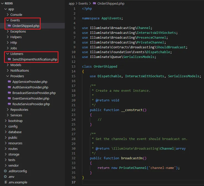Collapse the REDIS root explorer section
The height and width of the screenshot is (186, 204).
[x=2, y=3]
